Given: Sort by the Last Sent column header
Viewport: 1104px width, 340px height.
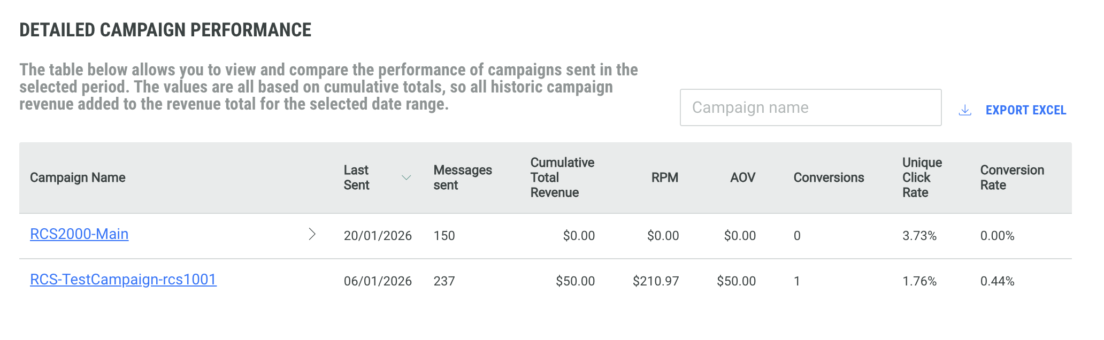Looking at the screenshot, I should [x=356, y=177].
